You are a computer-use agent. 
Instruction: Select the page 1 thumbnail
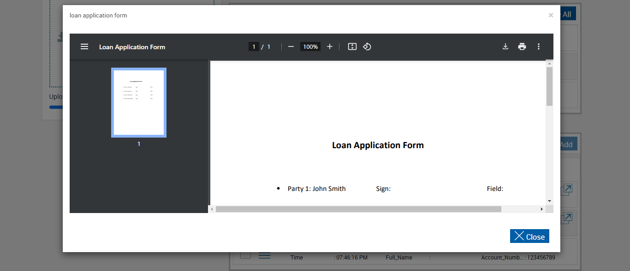(x=139, y=103)
